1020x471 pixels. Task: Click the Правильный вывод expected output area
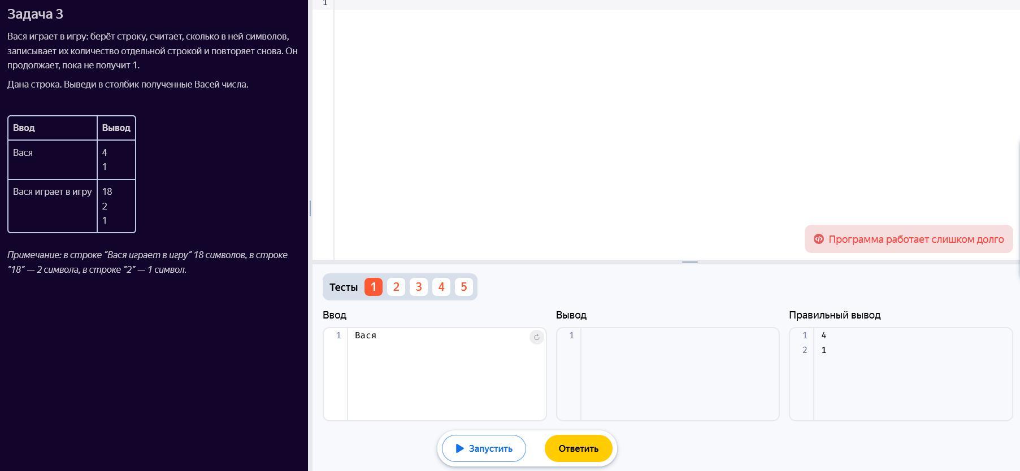coord(913,374)
